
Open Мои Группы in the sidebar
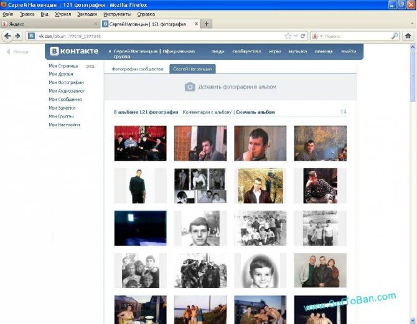click(61, 117)
